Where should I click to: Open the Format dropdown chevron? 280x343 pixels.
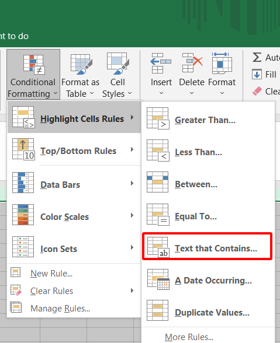pos(222,93)
